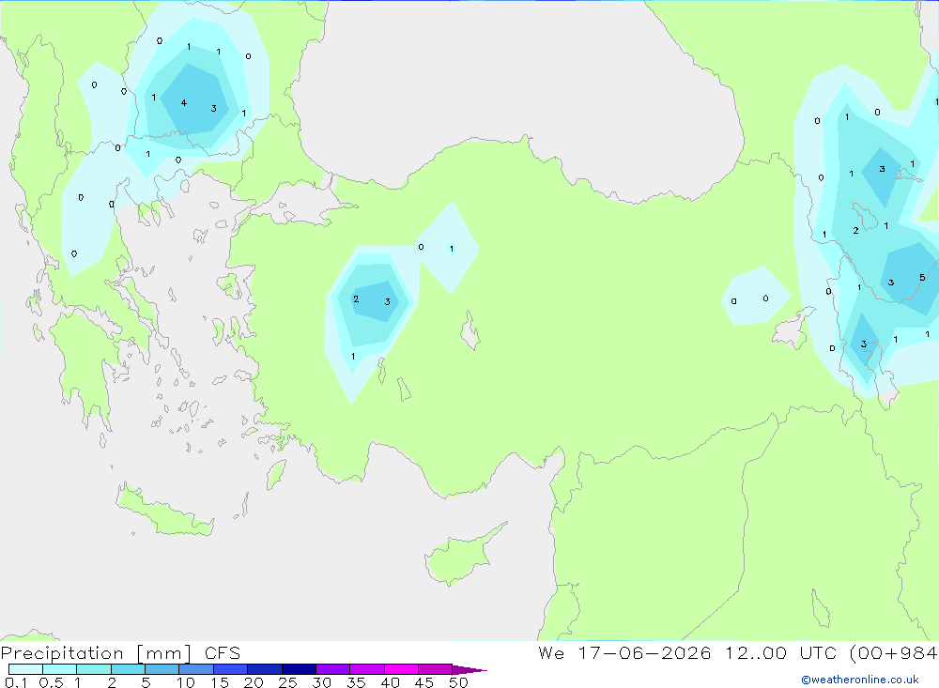Click the legend label "25"

coord(288,682)
